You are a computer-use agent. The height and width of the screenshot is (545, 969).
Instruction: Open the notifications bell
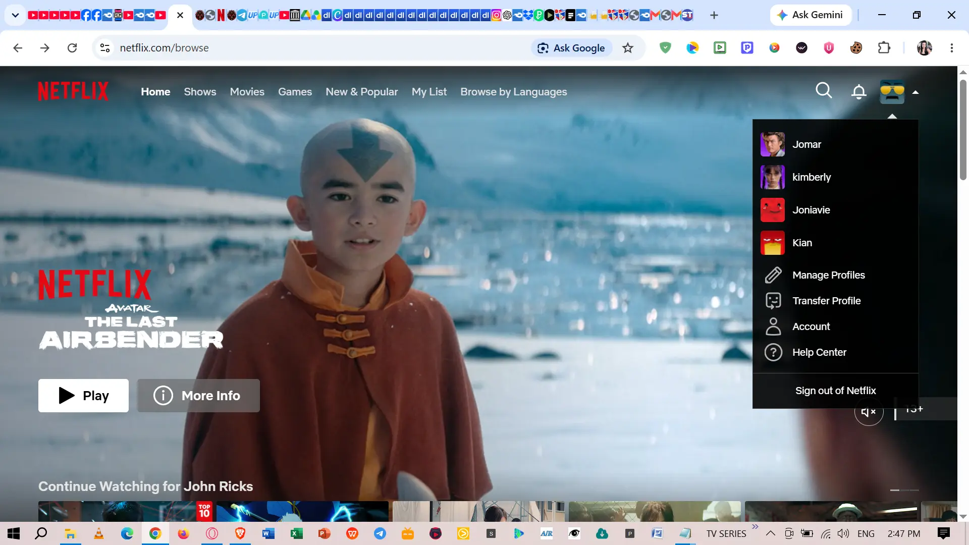tap(858, 91)
